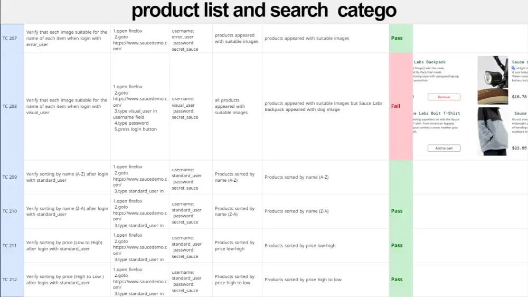Screen dimensions: 528x297
Task: Select the TC 210 test case ID cell
Action: click(x=10, y=211)
